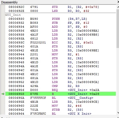Select LDR R3, [0x080069C0] line
119x118 pixels.
61,62
